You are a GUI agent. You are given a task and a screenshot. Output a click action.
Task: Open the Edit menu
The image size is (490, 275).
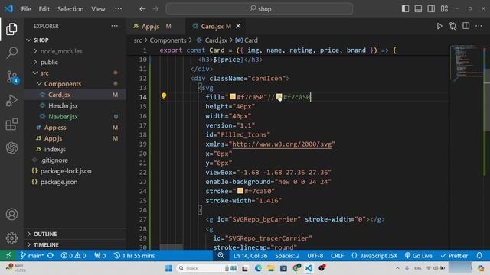[44, 9]
